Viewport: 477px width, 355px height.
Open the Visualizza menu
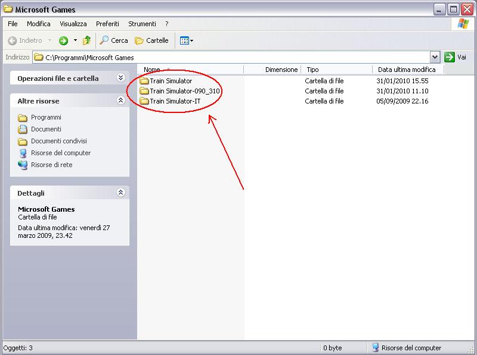(73, 24)
